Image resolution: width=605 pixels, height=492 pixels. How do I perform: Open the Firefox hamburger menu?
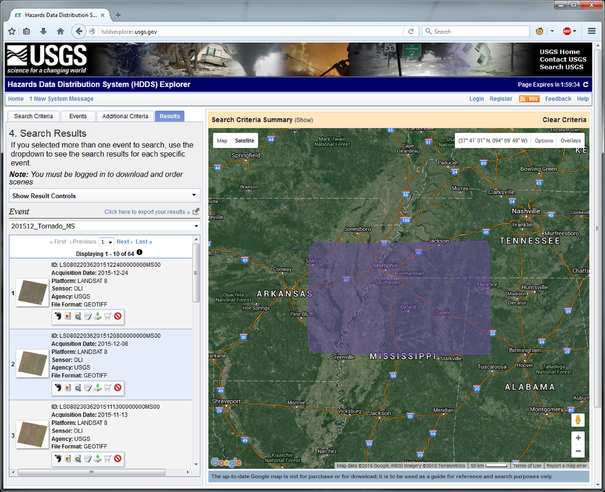(x=592, y=31)
